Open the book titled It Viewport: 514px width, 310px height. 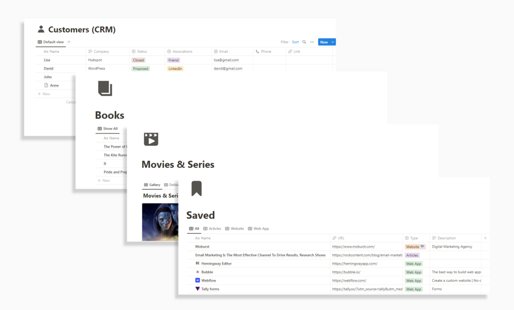(105, 163)
